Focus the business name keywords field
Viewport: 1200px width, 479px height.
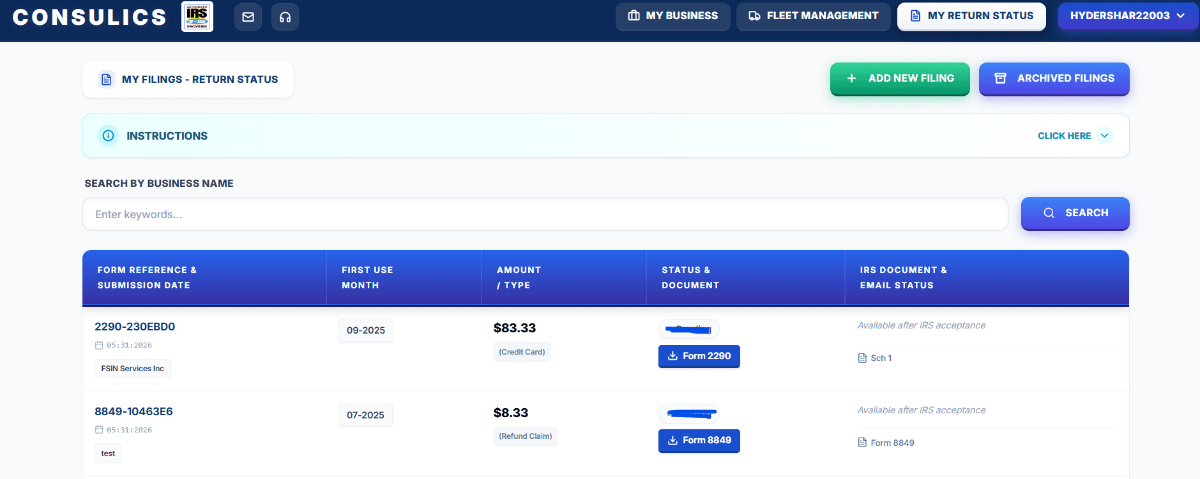pyautogui.click(x=545, y=214)
